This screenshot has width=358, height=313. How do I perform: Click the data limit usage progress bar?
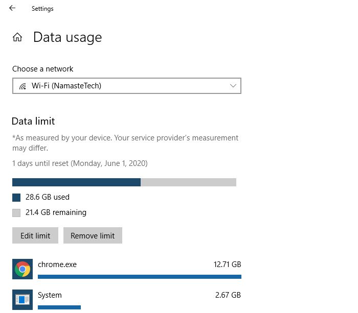click(124, 182)
